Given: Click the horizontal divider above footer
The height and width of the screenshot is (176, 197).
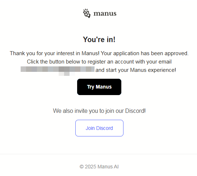Looking at the screenshot, I should click(x=98, y=154).
